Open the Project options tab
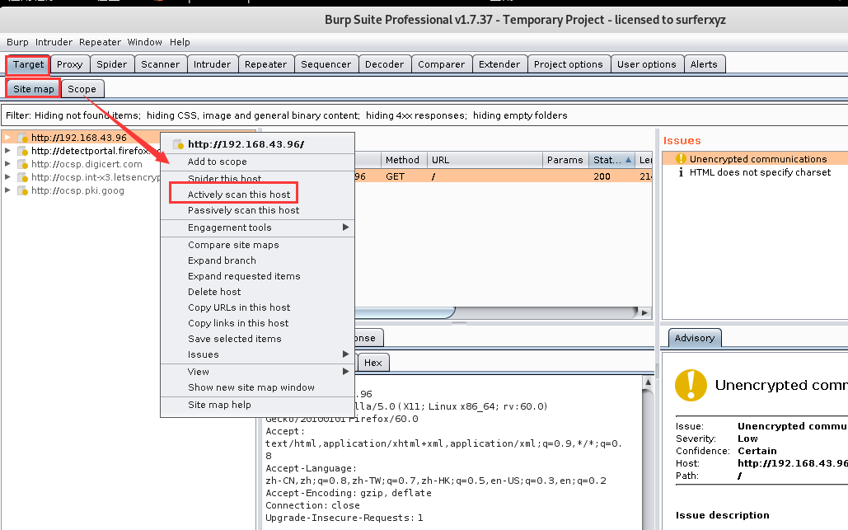Image resolution: width=848 pixels, height=530 pixels. [569, 64]
